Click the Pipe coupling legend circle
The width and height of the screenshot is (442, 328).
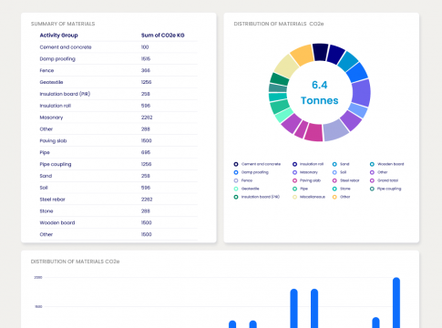[372, 189]
